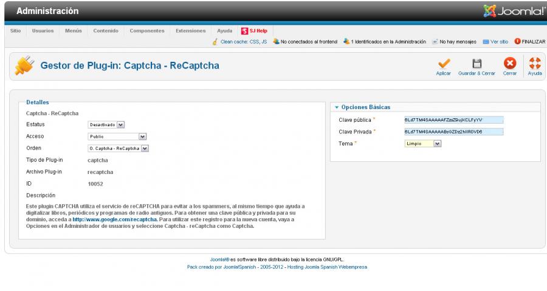Click the Detalles section heading
Screen dimensions: 547x291
pos(37,102)
